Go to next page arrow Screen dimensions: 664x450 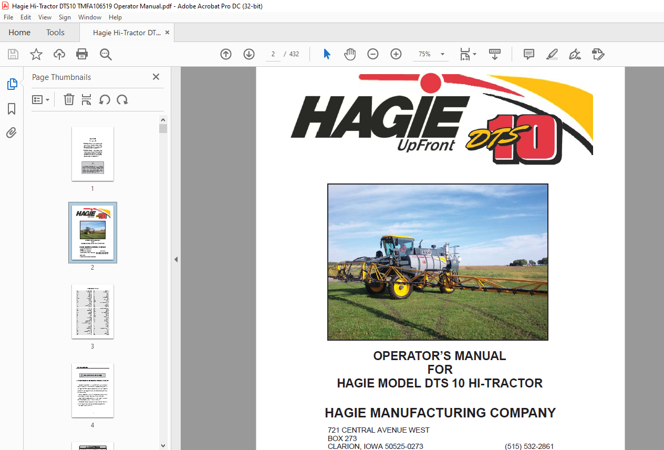(x=249, y=54)
